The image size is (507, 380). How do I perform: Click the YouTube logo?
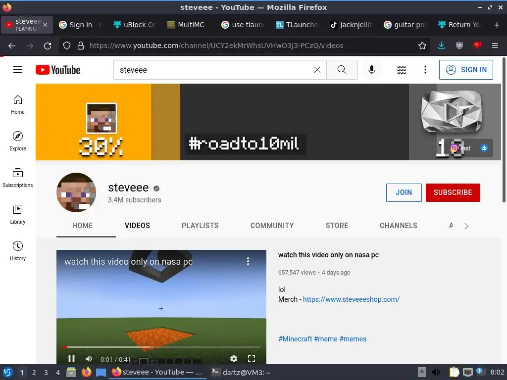pyautogui.click(x=58, y=70)
